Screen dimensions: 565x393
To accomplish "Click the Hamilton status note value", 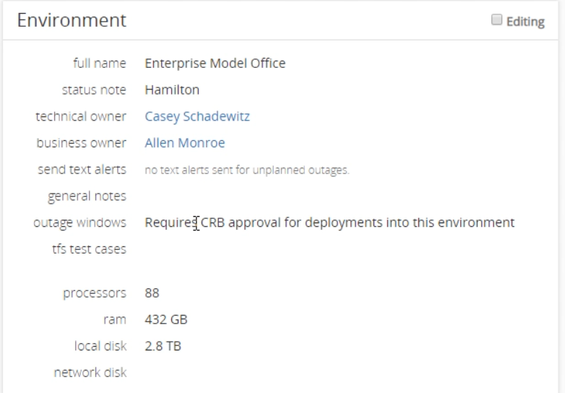I will (172, 90).
